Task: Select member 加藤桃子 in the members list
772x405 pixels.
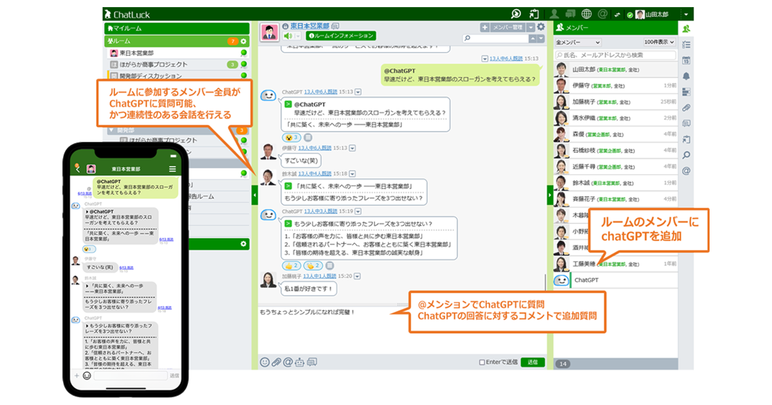Action: pyautogui.click(x=616, y=102)
